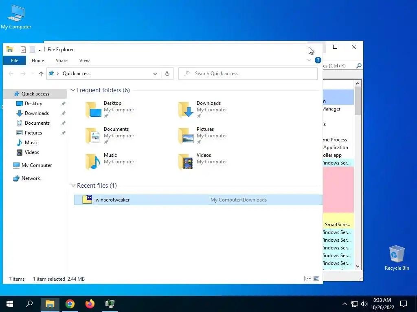This screenshot has width=417, height=312.
Task: Collapse the Recent files group
Action: click(73, 186)
